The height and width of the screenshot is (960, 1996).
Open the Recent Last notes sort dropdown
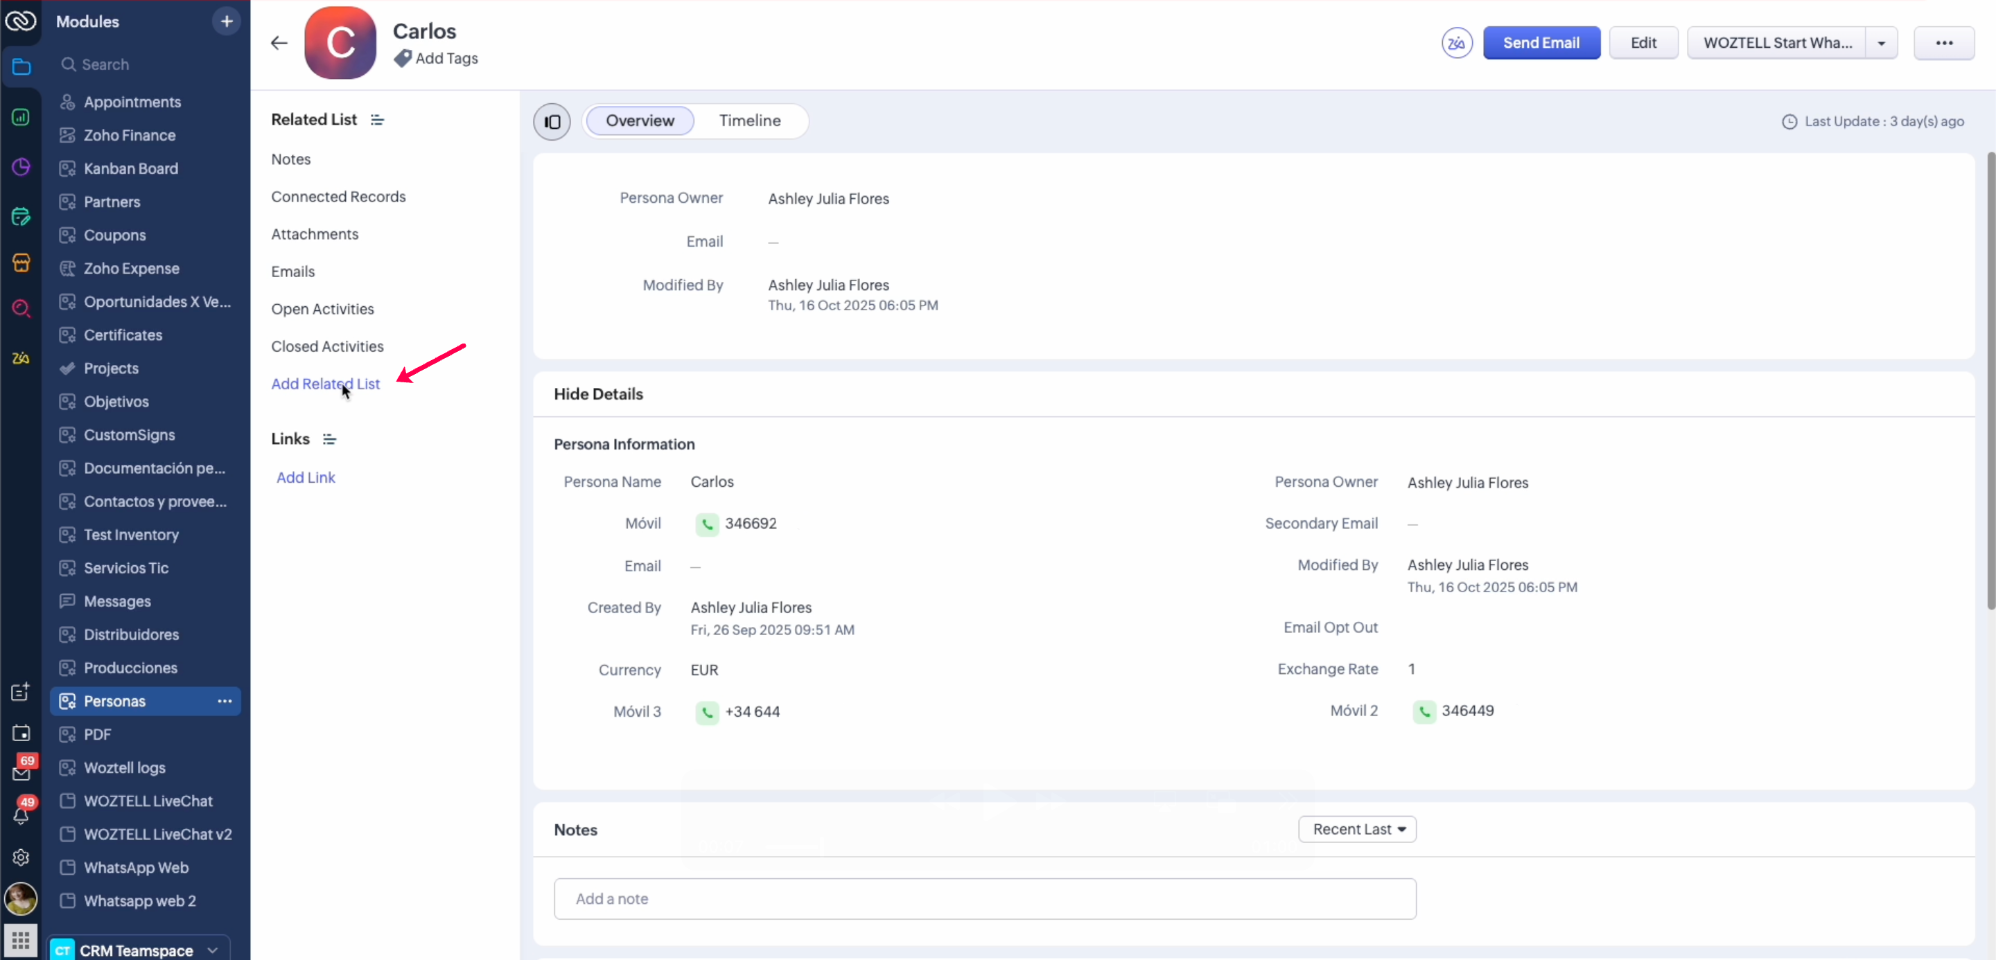point(1357,829)
